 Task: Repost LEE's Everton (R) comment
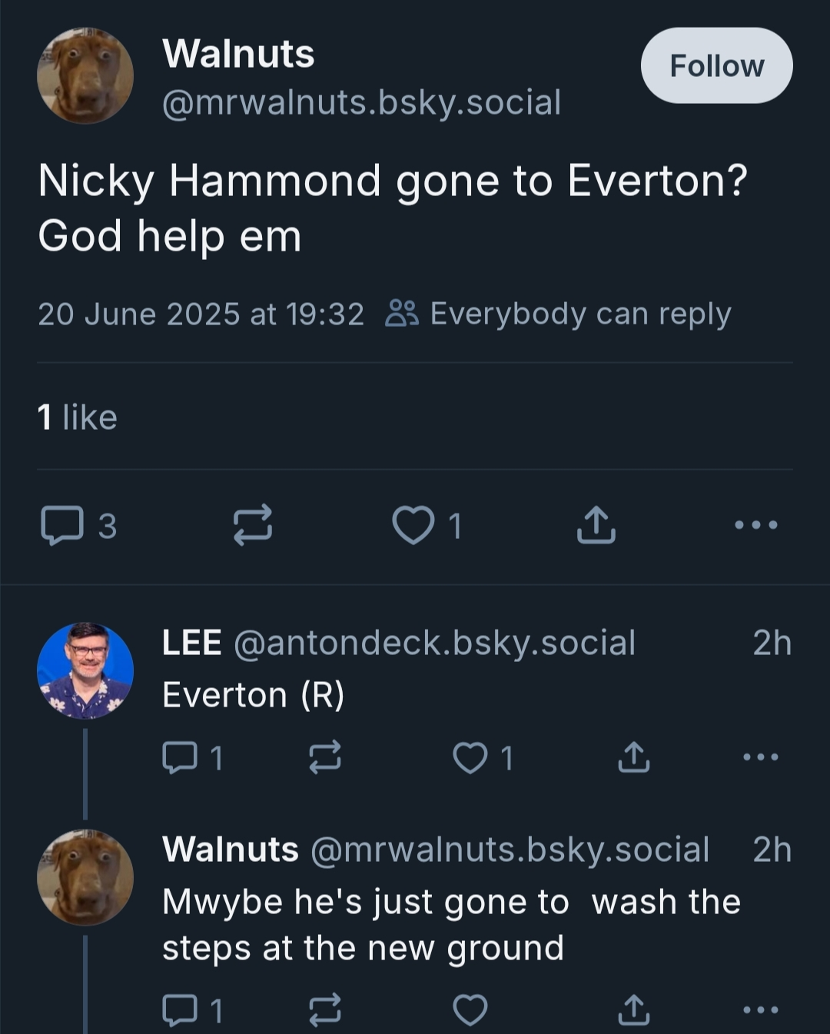(324, 758)
